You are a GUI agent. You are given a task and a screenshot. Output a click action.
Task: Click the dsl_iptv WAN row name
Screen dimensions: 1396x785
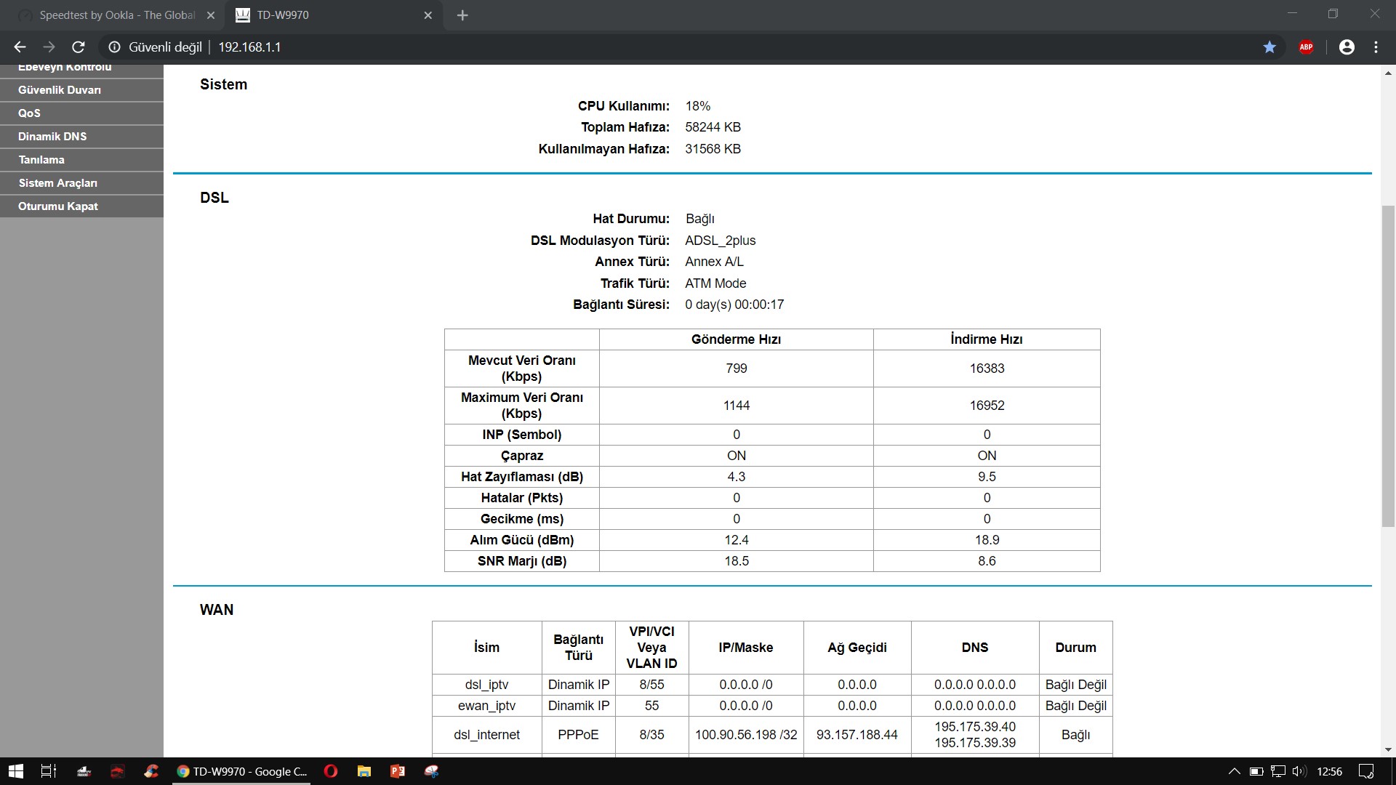(x=486, y=685)
